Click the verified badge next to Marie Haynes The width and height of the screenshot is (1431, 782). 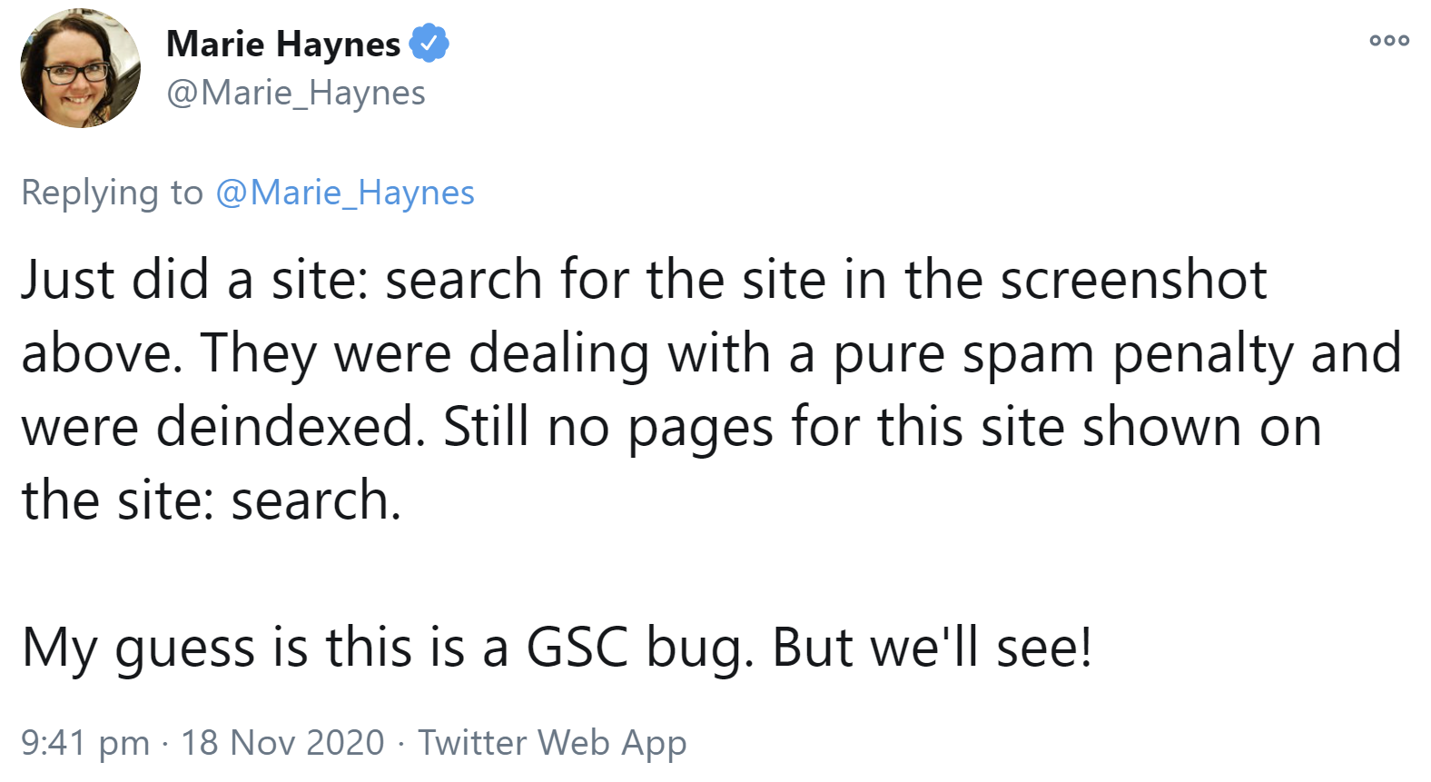[x=430, y=42]
